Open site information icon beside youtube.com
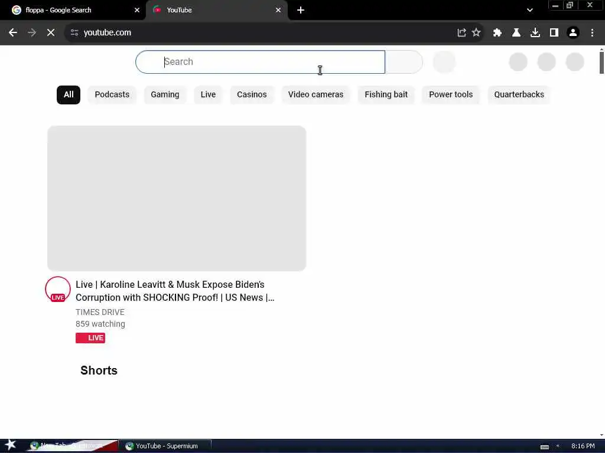 pyautogui.click(x=74, y=33)
